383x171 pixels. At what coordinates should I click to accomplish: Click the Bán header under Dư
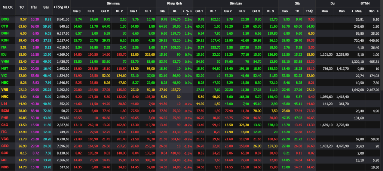click(x=341, y=11)
